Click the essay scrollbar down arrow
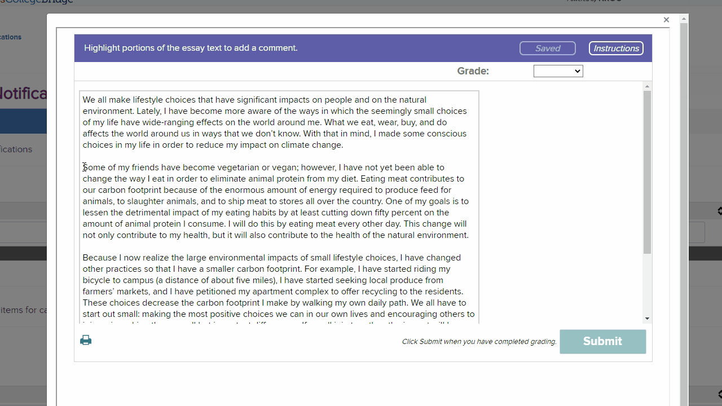722x406 pixels. tap(646, 317)
